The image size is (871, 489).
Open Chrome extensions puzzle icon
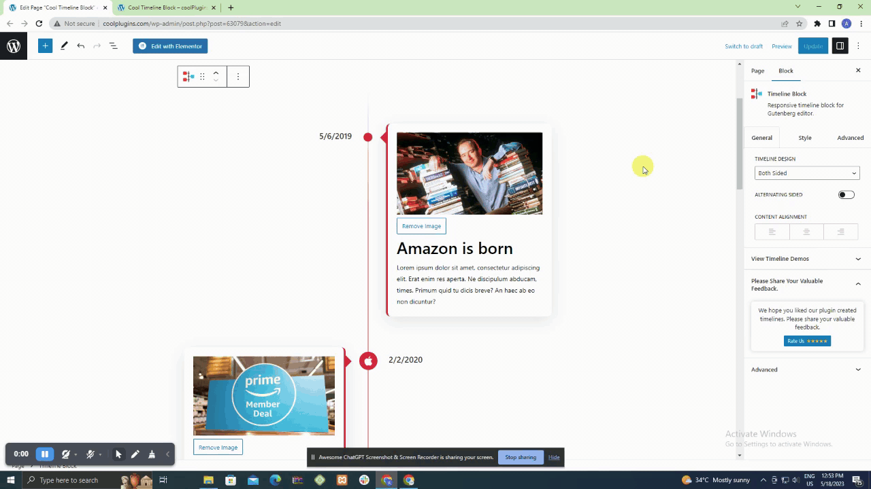(x=817, y=23)
